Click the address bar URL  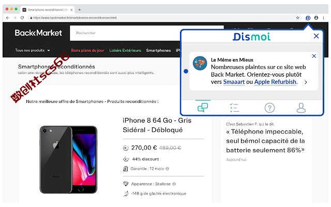click(x=75, y=18)
